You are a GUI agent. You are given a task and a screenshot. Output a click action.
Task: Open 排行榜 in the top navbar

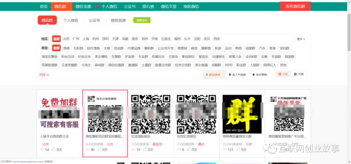pyautogui.click(x=148, y=6)
